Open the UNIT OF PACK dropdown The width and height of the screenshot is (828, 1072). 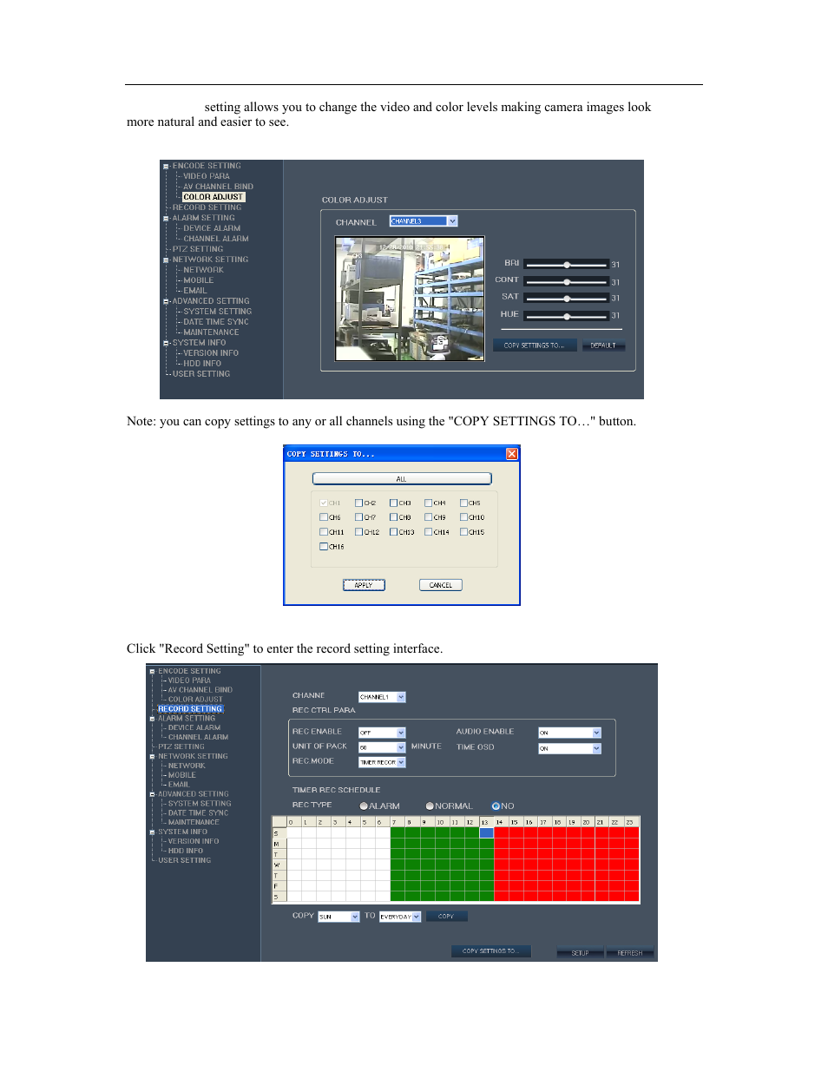point(382,747)
